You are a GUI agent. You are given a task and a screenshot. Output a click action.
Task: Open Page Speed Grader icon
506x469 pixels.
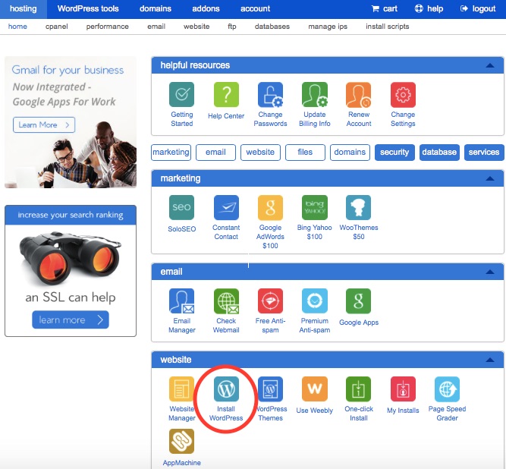447,389
